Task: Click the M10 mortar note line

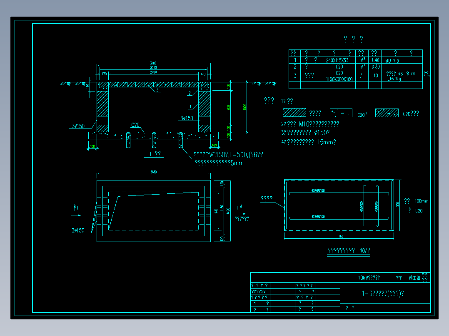Action: [x=310, y=124]
